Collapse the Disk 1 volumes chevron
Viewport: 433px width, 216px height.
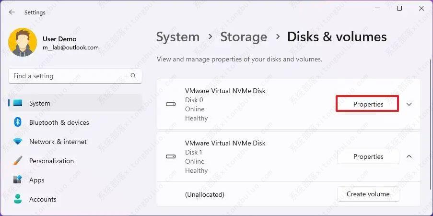click(409, 156)
